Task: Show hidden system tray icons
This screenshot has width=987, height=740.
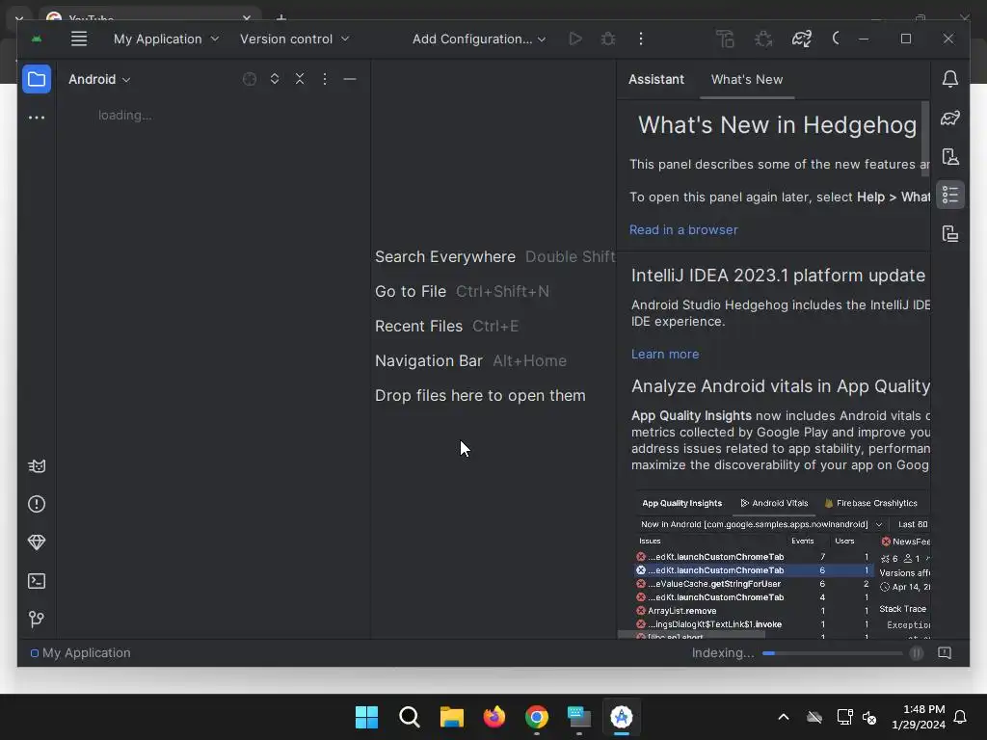Action: (x=783, y=717)
